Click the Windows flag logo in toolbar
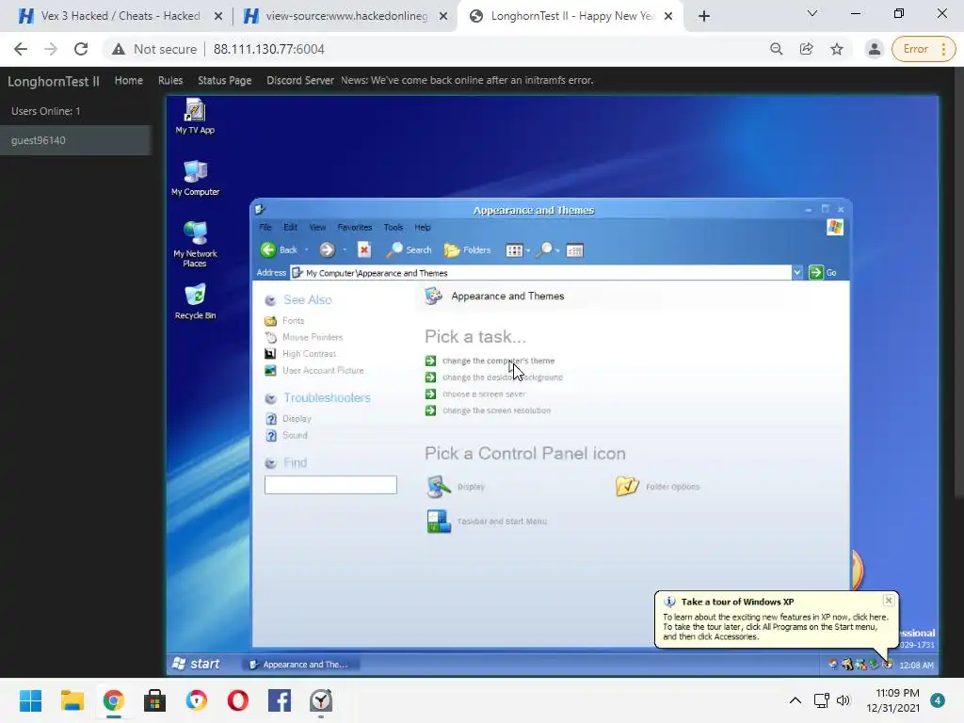 [835, 227]
